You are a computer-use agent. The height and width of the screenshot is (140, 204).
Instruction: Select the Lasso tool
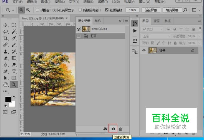(6, 32)
